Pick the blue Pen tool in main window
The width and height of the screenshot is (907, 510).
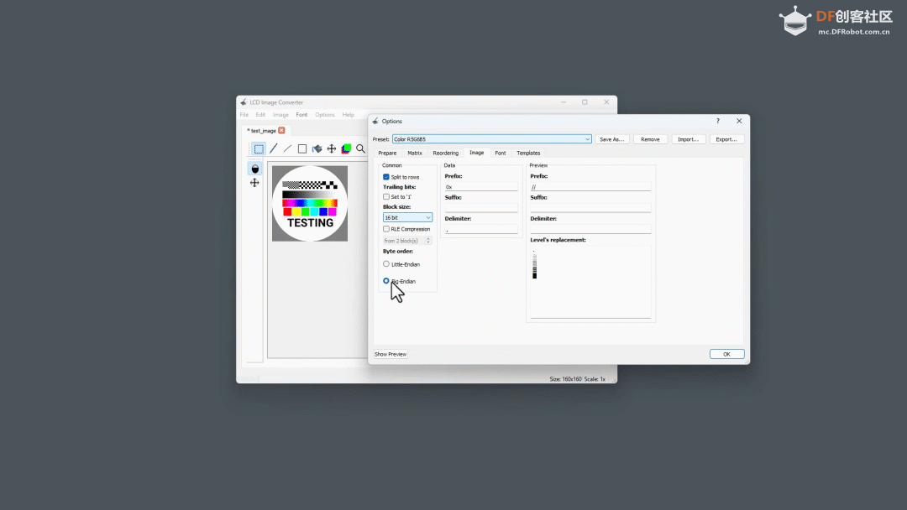(x=274, y=149)
